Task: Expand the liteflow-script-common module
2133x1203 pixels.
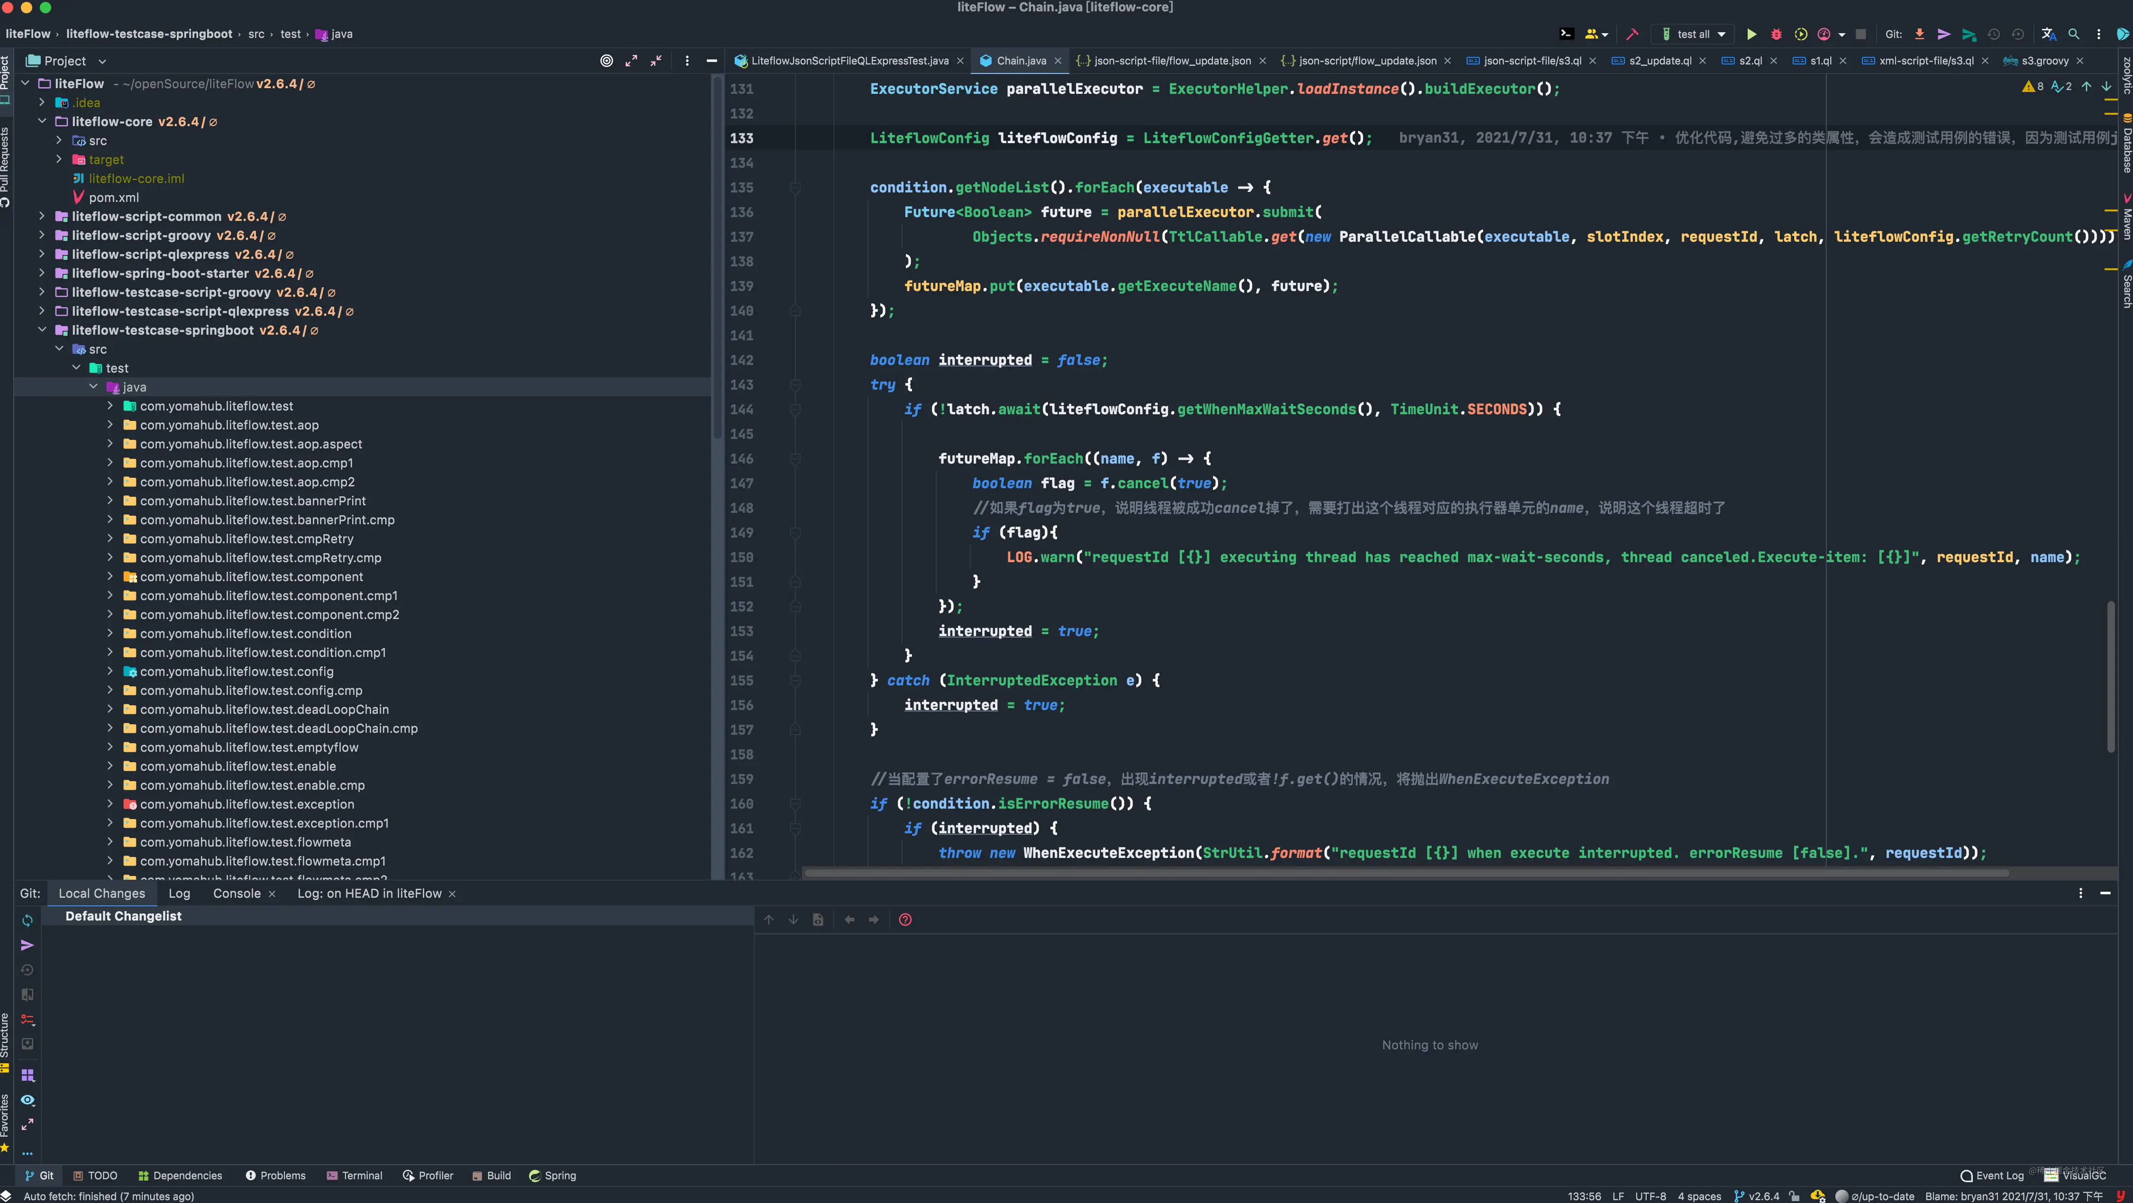Action: [x=41, y=216]
